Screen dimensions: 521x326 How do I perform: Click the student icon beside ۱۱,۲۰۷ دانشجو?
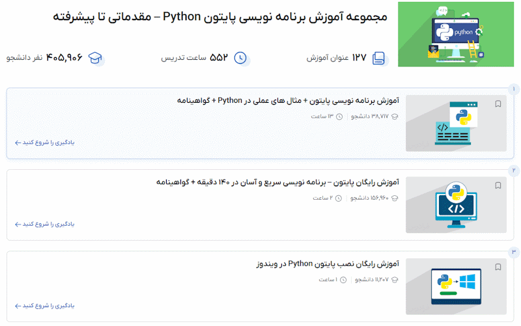tap(395, 280)
